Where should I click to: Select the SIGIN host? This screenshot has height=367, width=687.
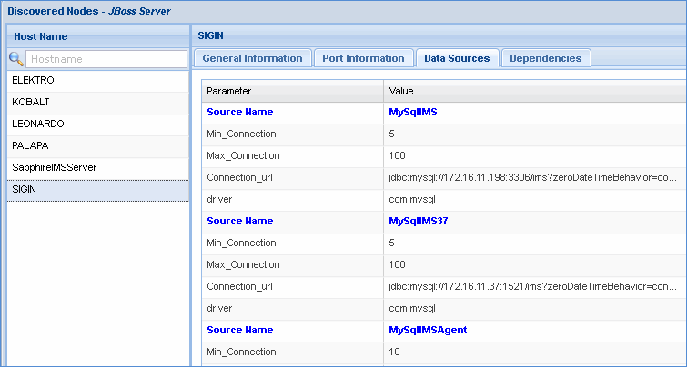click(x=25, y=189)
